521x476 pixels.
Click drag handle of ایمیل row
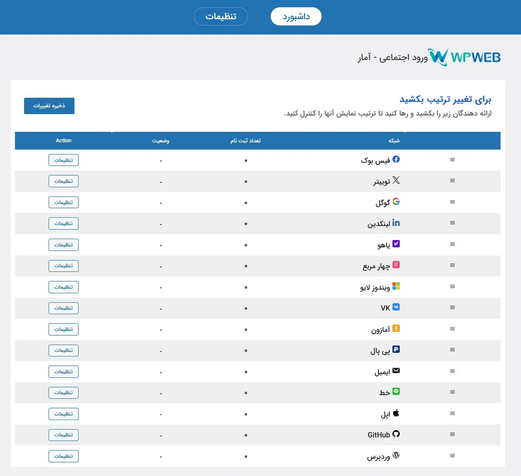452,371
